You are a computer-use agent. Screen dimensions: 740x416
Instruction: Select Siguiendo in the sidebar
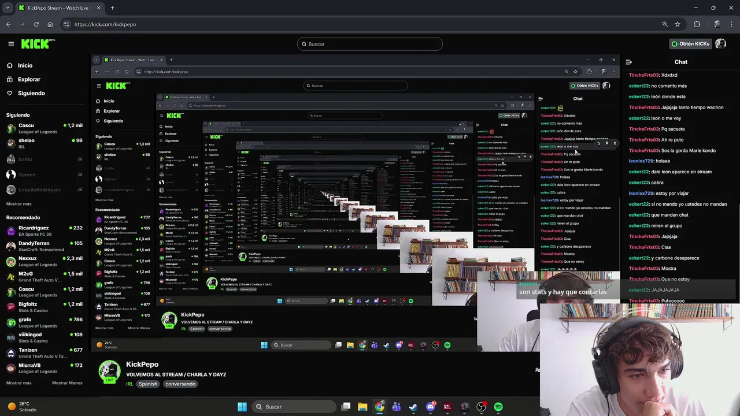31,93
